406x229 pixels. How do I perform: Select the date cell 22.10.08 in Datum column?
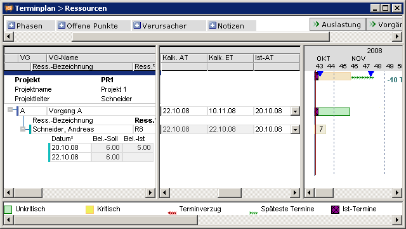coord(70,157)
